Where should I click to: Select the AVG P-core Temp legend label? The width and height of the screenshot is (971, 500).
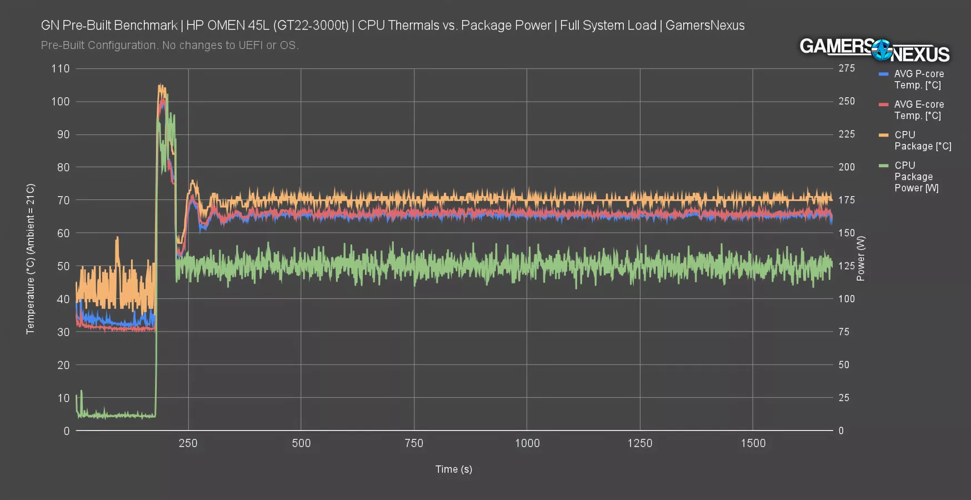918,79
